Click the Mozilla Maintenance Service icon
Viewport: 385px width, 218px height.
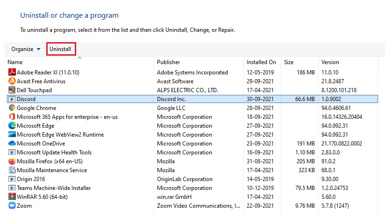pos(12,170)
